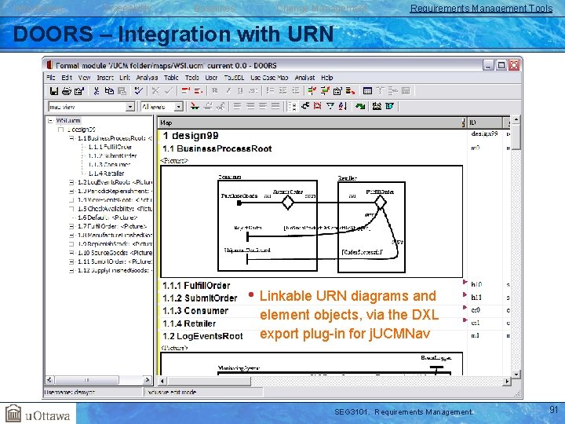Click heading '1 design99' in main pane
The height and width of the screenshot is (424, 565).
[190, 136]
